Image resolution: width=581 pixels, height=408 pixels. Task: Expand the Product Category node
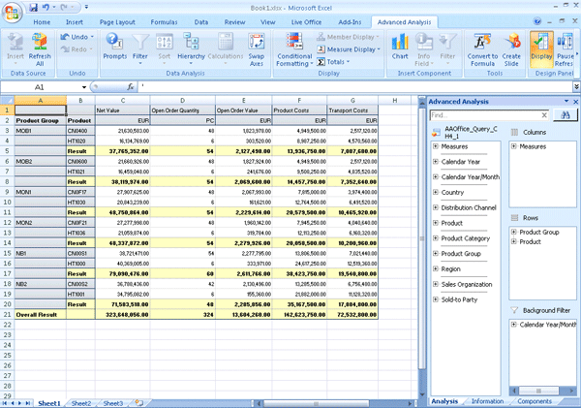pyautogui.click(x=435, y=237)
